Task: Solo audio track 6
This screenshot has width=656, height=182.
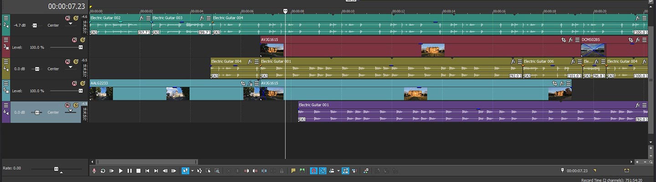Action: click(76, 105)
